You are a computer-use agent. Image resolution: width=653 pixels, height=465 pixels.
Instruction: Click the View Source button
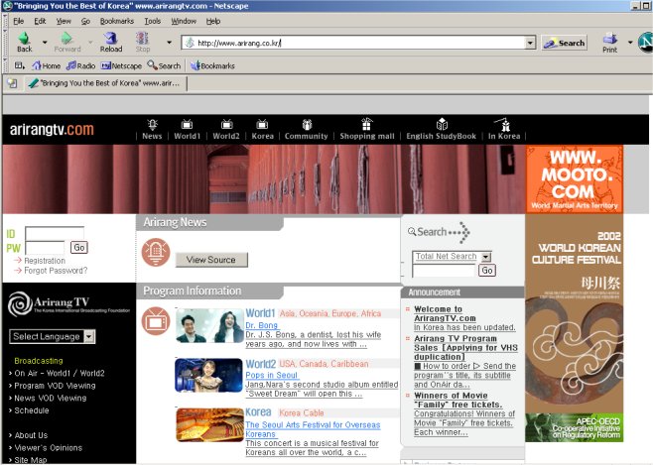[x=211, y=260]
